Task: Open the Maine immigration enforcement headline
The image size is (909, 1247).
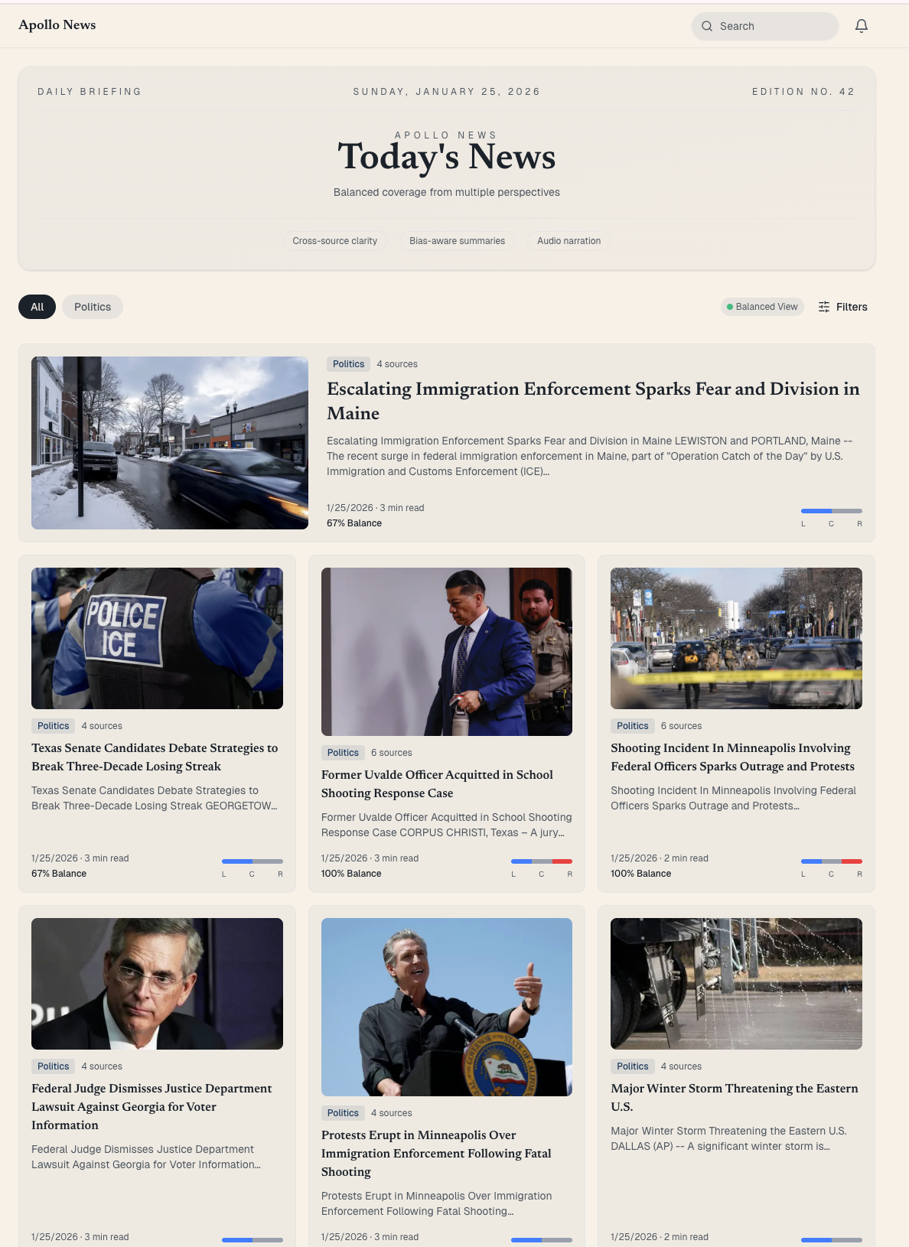Action: pos(593,401)
